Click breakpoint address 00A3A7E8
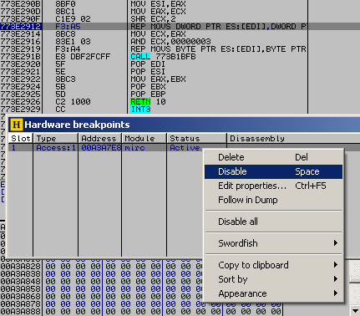Screen dimensions: 360x316 101,148
